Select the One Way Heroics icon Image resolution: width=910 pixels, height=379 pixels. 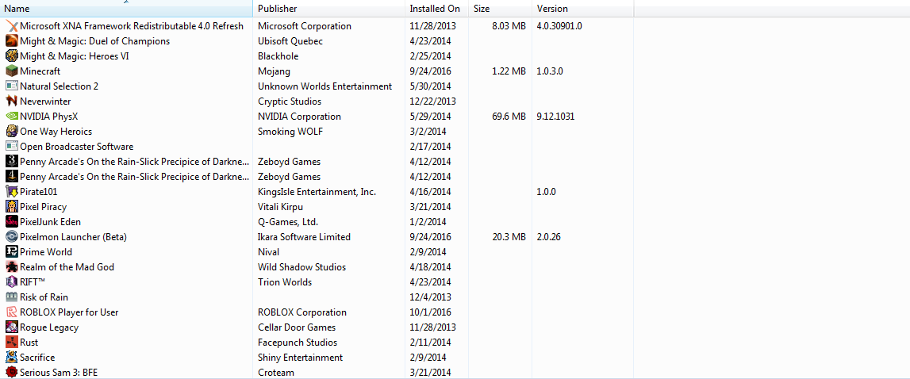(12, 132)
